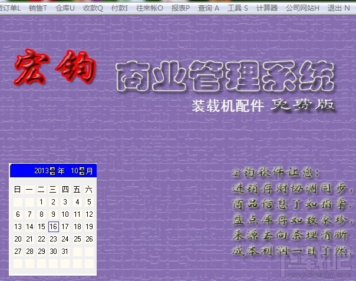Select day 7 in calendar
356x281 pixels.
[29, 214]
